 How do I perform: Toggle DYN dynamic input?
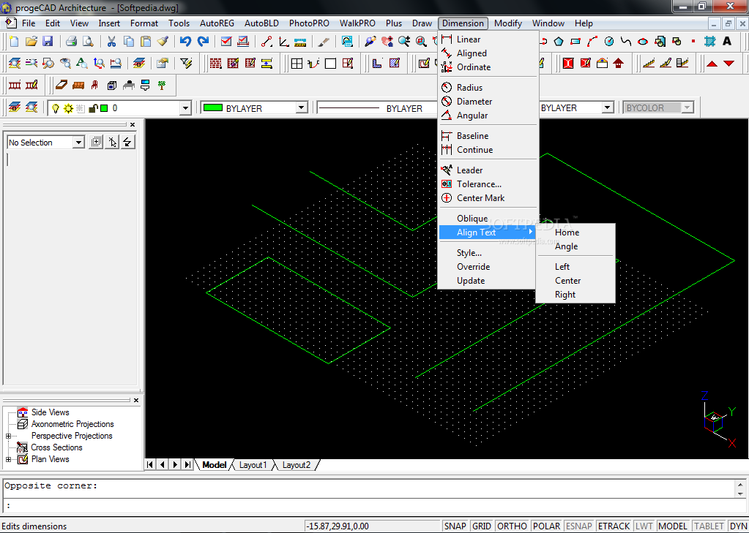[738, 526]
